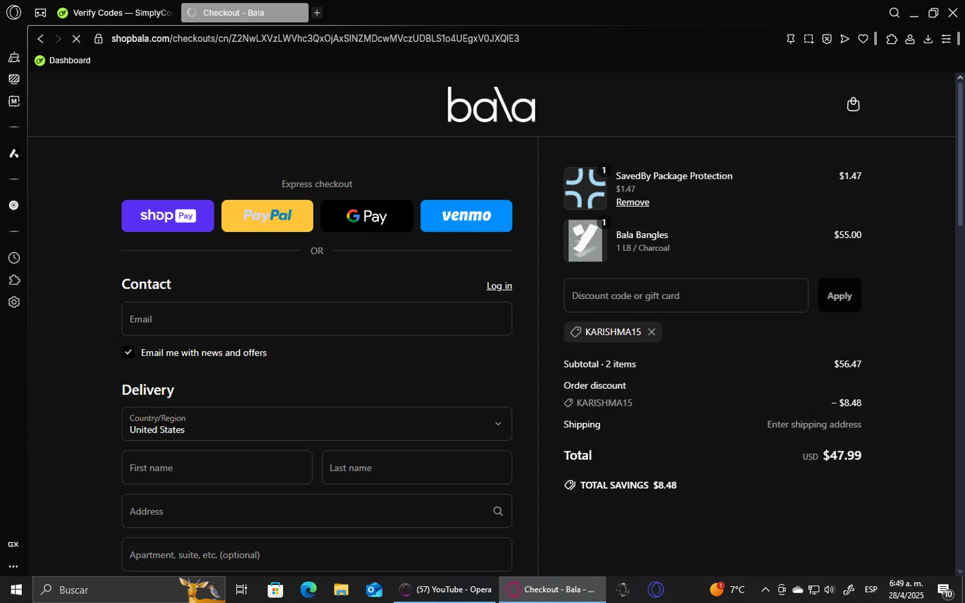The width and height of the screenshot is (965, 603).
Task: Click the Address field
Action: click(x=317, y=511)
